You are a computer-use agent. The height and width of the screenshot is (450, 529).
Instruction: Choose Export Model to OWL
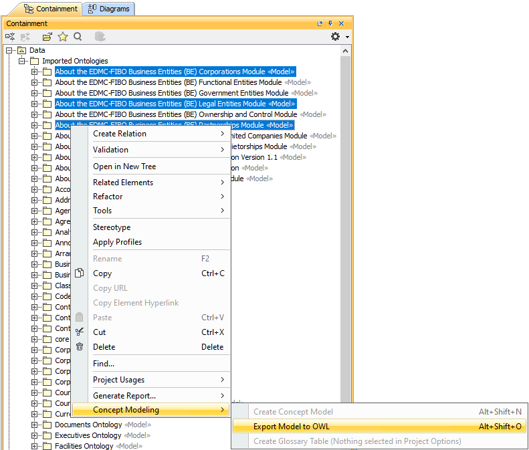(292, 427)
